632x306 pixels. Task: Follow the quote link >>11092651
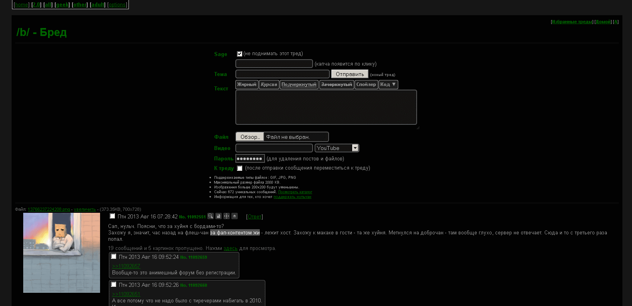click(126, 294)
